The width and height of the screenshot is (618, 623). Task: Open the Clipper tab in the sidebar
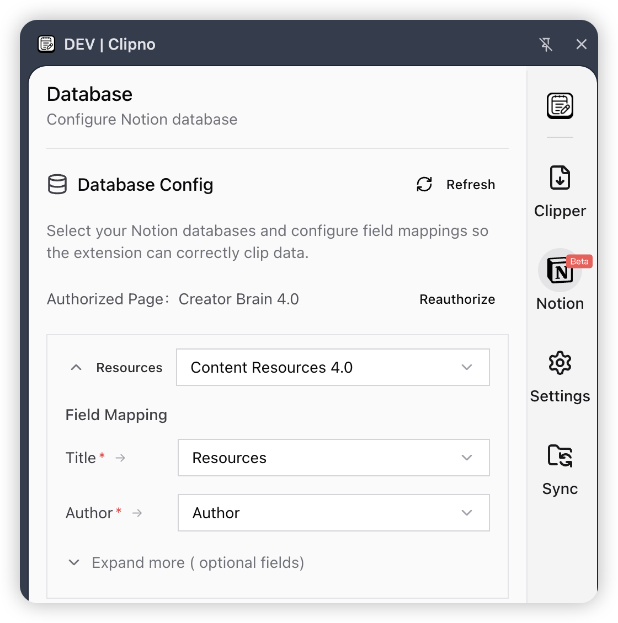click(560, 191)
